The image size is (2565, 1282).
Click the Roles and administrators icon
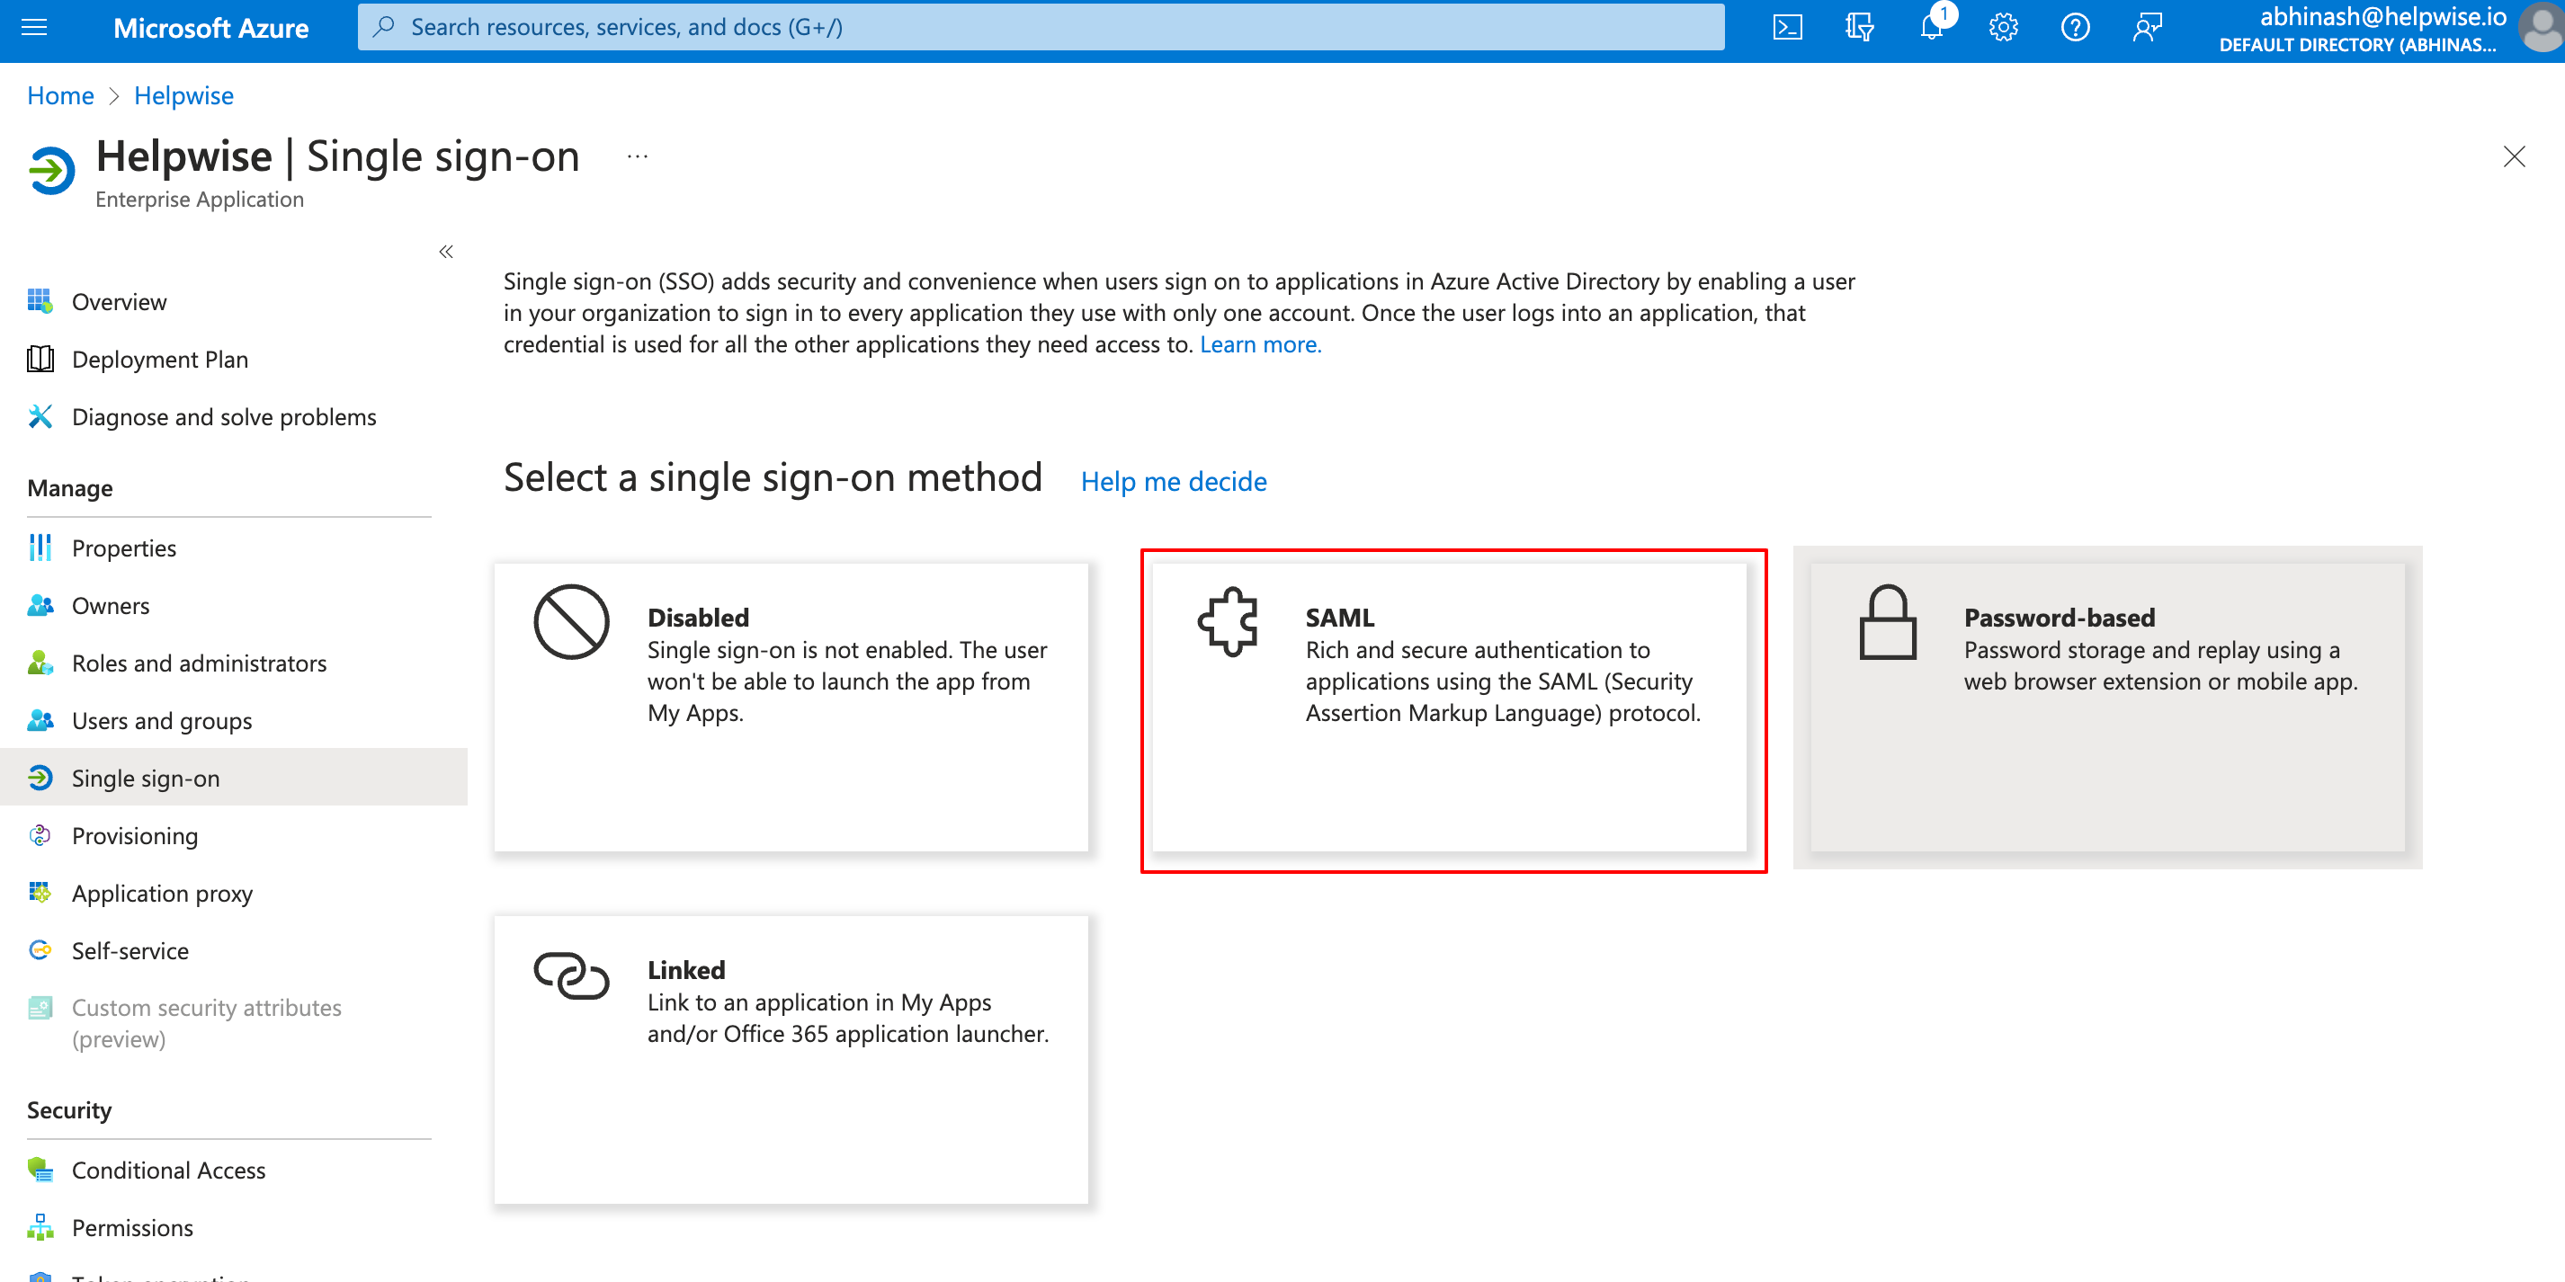(40, 663)
